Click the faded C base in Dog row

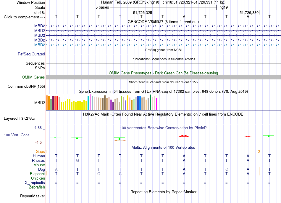227,170
